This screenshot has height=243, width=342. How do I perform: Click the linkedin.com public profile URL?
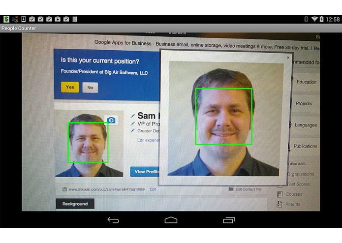pyautogui.click(x=107, y=189)
